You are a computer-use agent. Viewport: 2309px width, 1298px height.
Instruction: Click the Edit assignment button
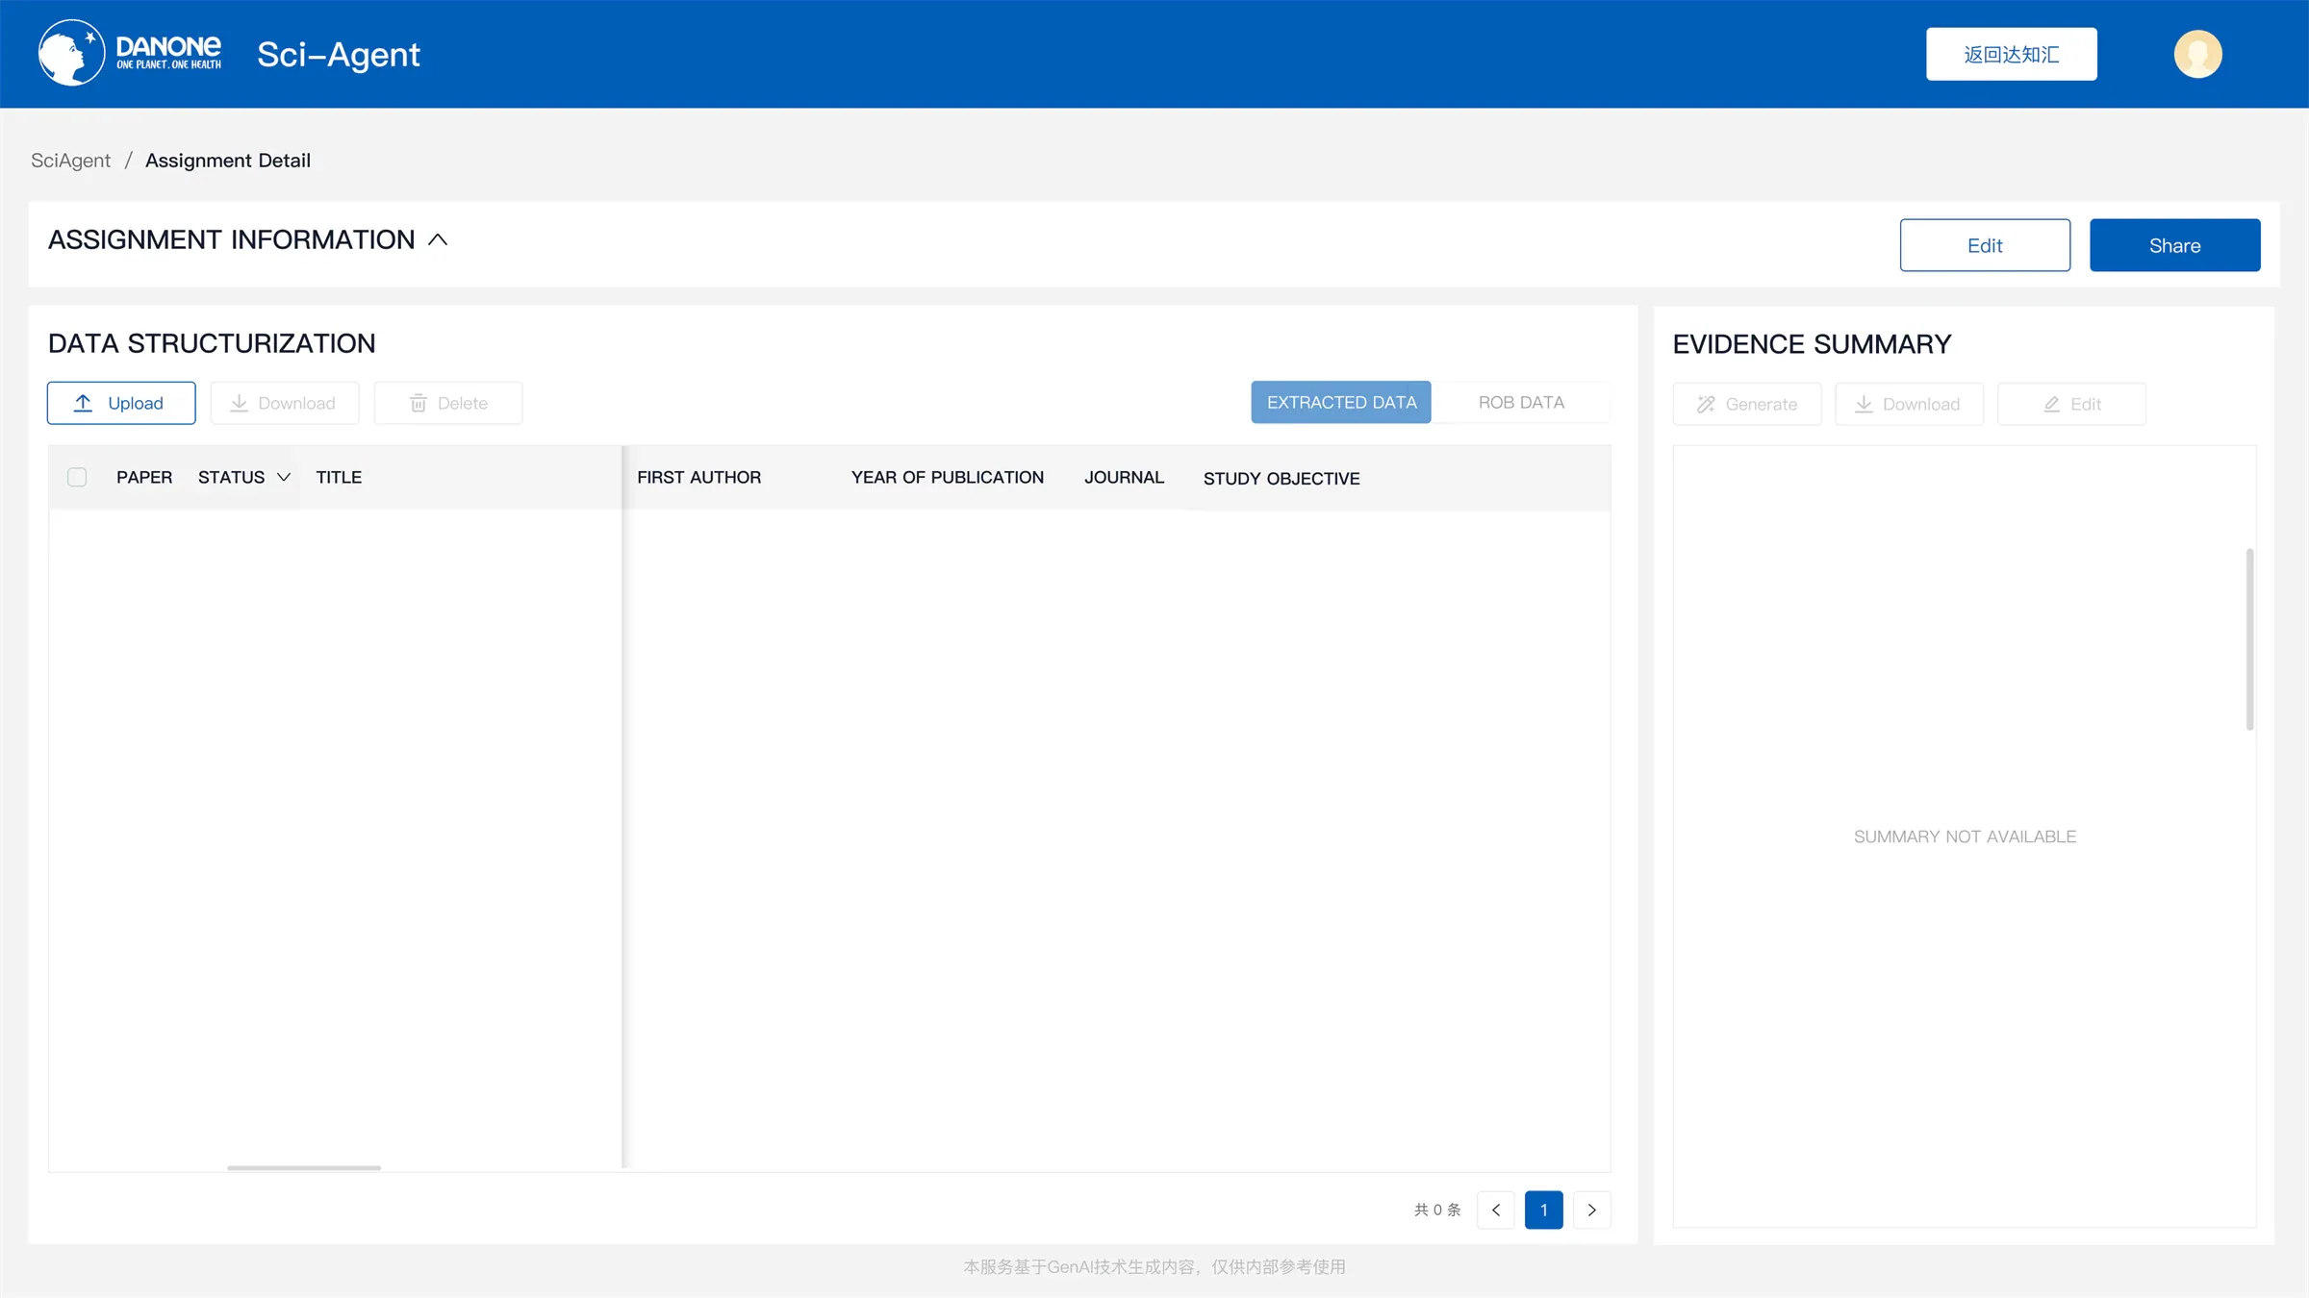click(x=1985, y=245)
